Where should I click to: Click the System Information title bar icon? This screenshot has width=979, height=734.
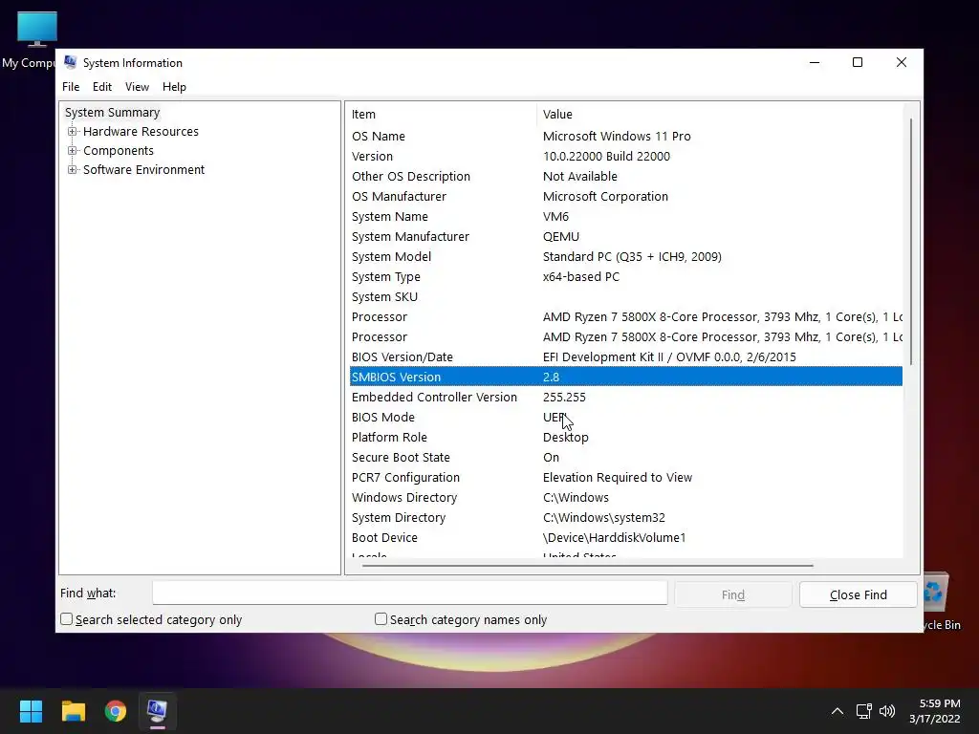point(70,62)
